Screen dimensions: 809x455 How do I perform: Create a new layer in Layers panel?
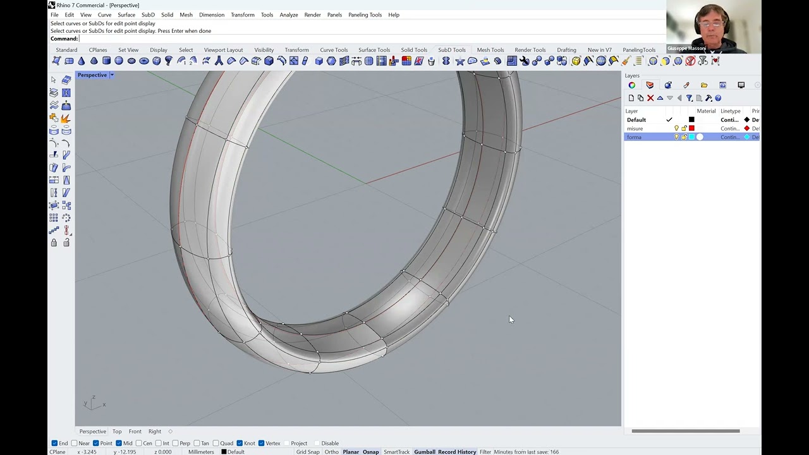[x=631, y=98]
